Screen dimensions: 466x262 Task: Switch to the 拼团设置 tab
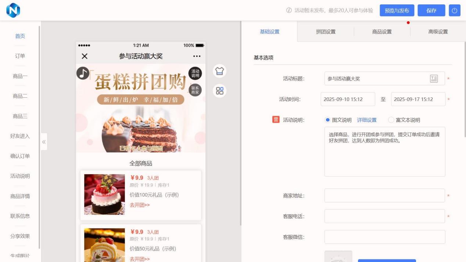(x=326, y=32)
